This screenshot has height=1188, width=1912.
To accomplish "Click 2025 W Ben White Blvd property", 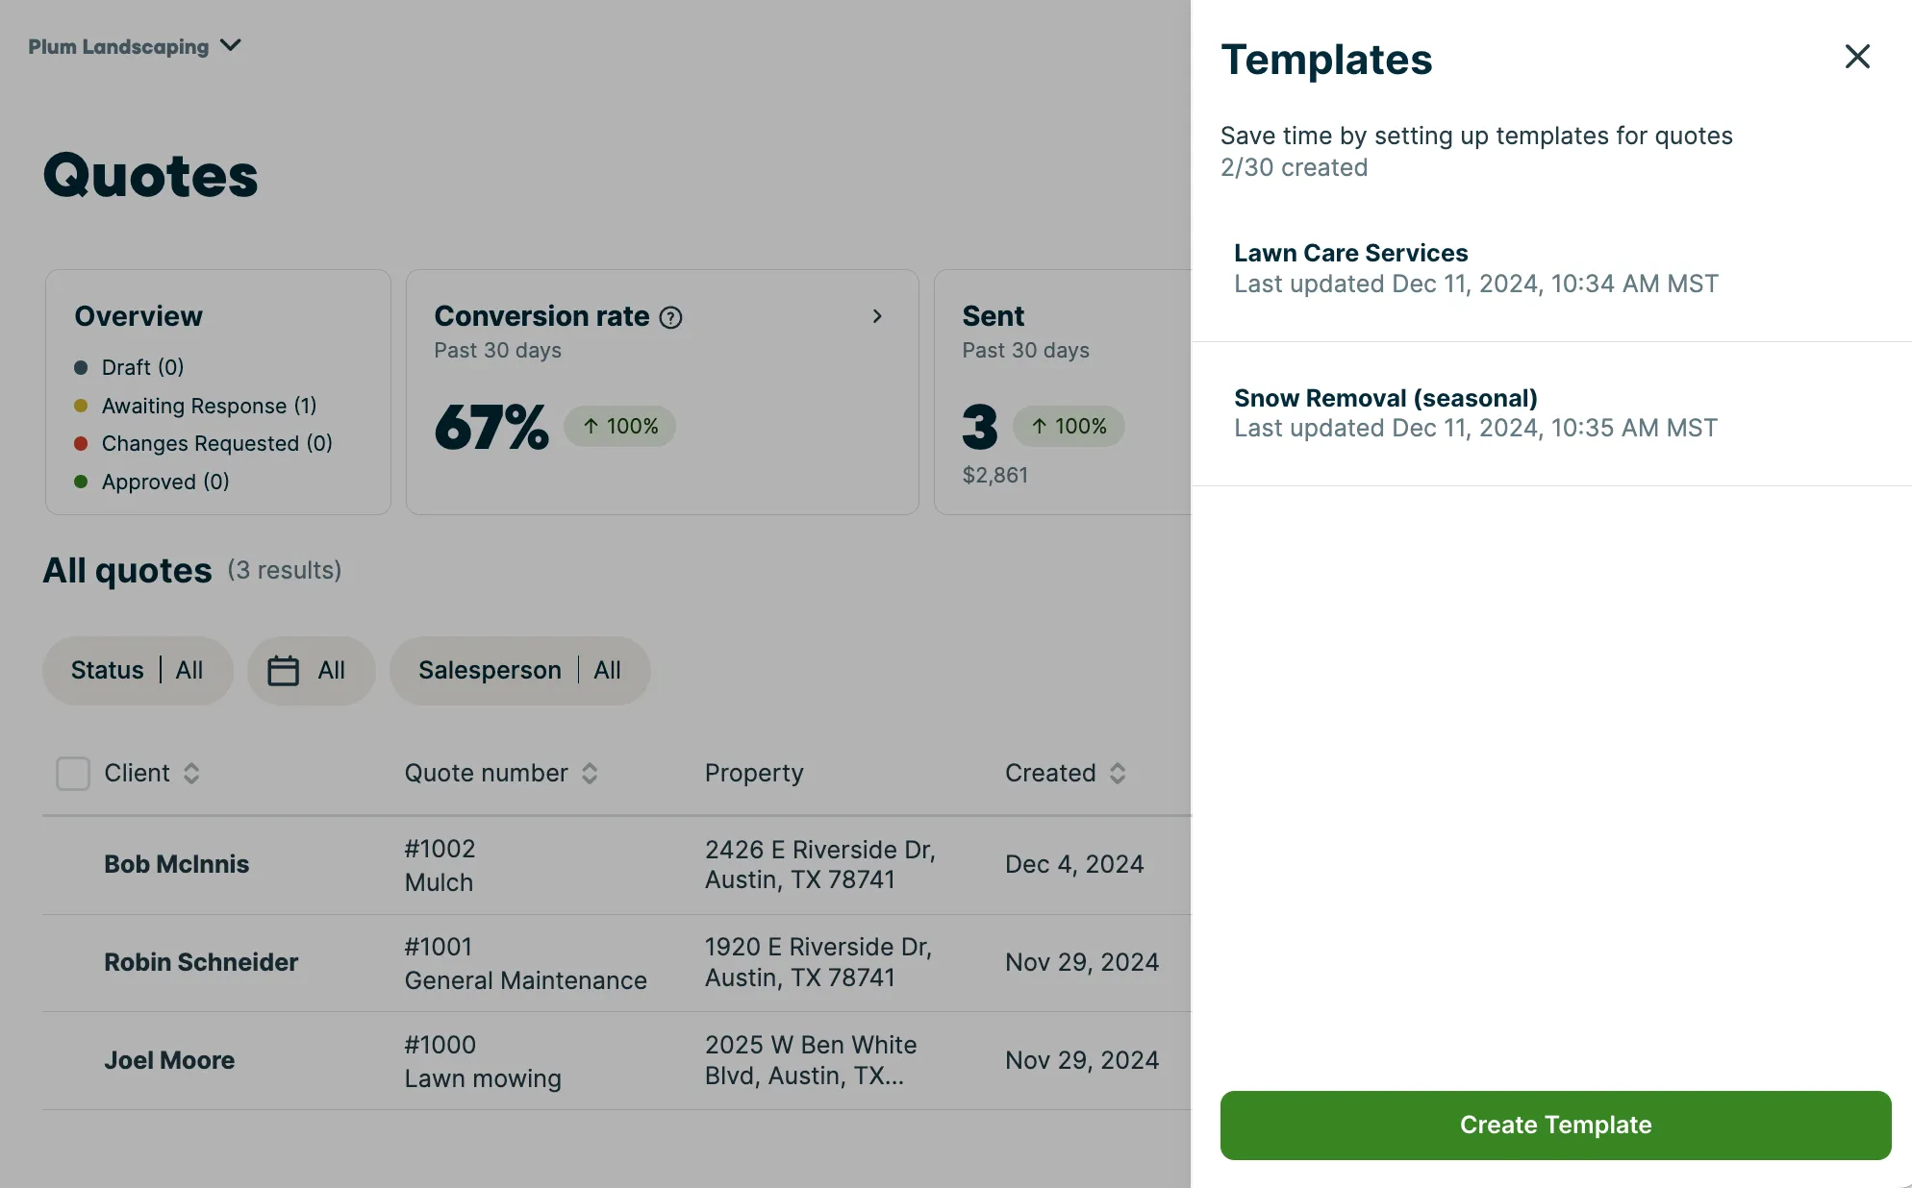I will tap(810, 1060).
